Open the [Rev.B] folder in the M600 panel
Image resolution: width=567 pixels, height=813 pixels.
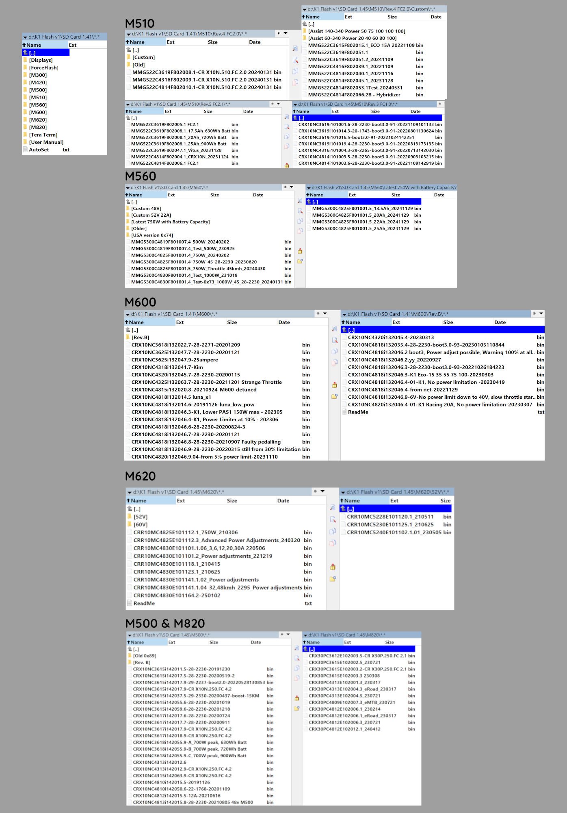pos(140,337)
